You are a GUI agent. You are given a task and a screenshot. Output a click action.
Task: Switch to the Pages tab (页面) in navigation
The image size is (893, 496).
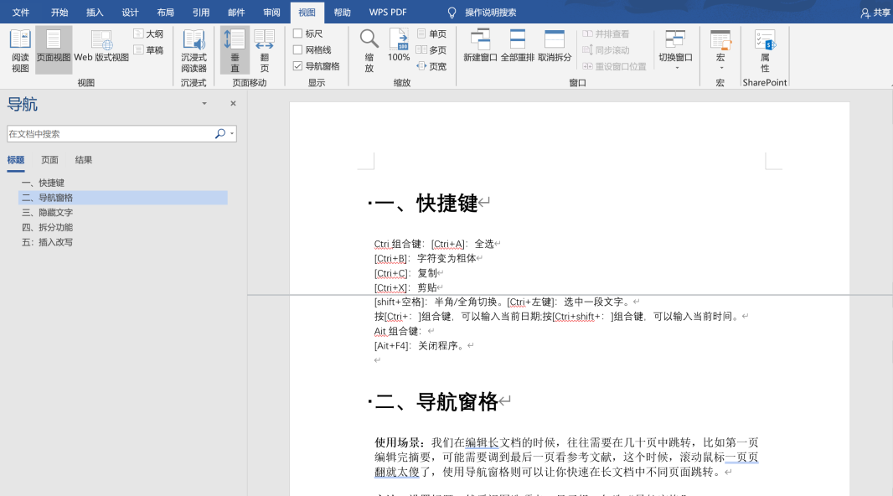[x=50, y=160]
